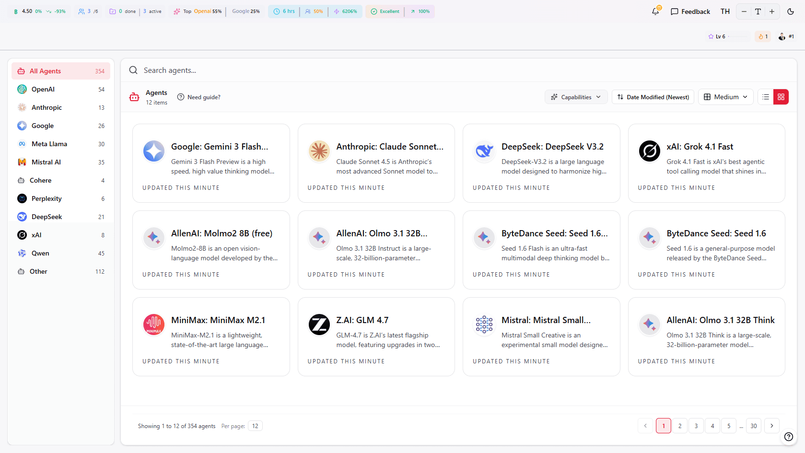Go to pagination page 5
Image resolution: width=805 pixels, height=453 pixels.
tap(729, 426)
